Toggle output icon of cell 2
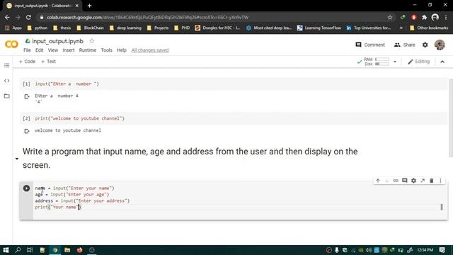Screen dimensions: 453x255 pyautogui.click(x=27, y=131)
